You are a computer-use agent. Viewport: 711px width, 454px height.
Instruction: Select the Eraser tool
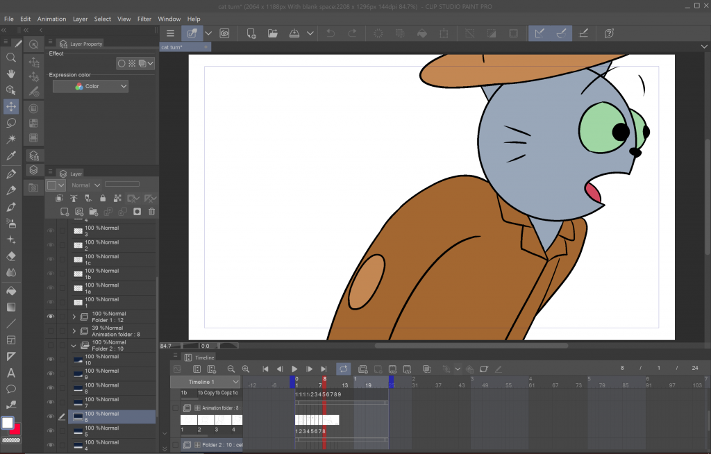click(11, 256)
